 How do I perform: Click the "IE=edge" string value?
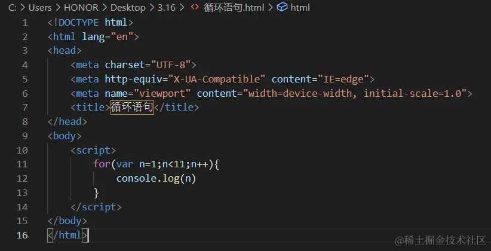pos(343,79)
